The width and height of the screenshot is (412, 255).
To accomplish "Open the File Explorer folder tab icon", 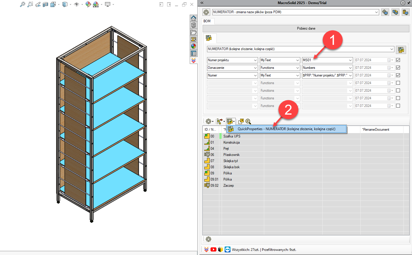I will click(x=194, y=32).
